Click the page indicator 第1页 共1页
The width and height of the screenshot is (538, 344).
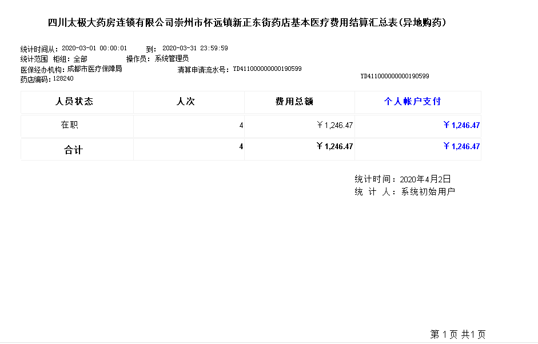(458, 334)
